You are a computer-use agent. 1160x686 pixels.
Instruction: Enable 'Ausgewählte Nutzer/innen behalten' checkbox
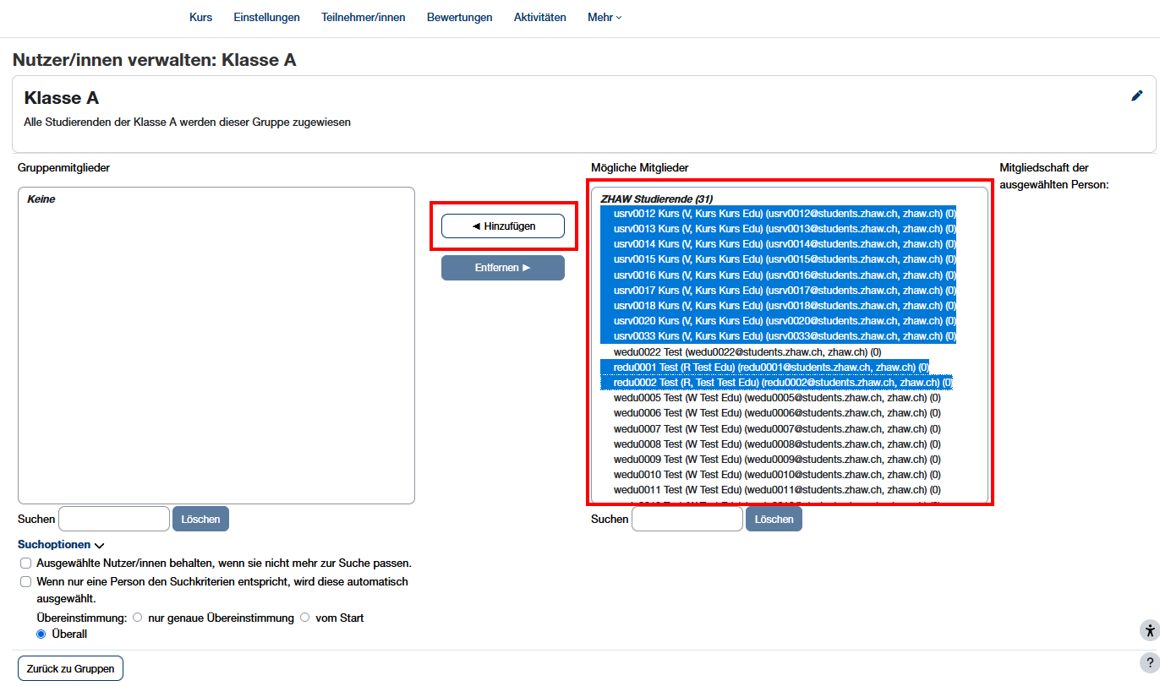pyautogui.click(x=26, y=563)
